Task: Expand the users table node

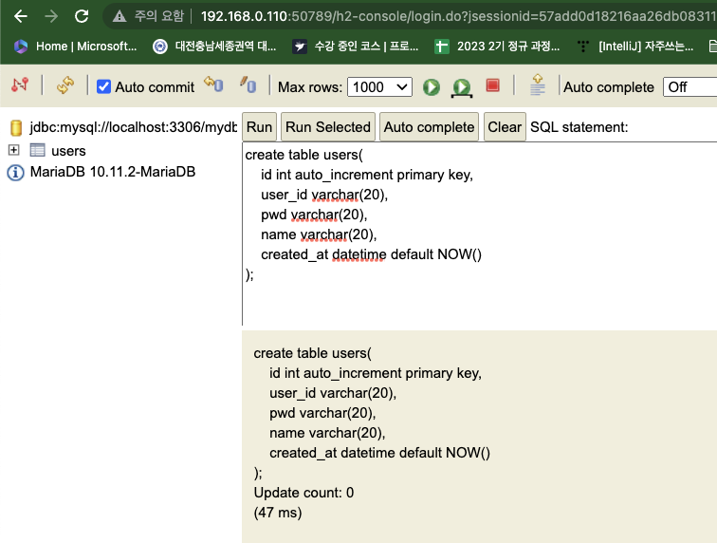Action: 13,150
